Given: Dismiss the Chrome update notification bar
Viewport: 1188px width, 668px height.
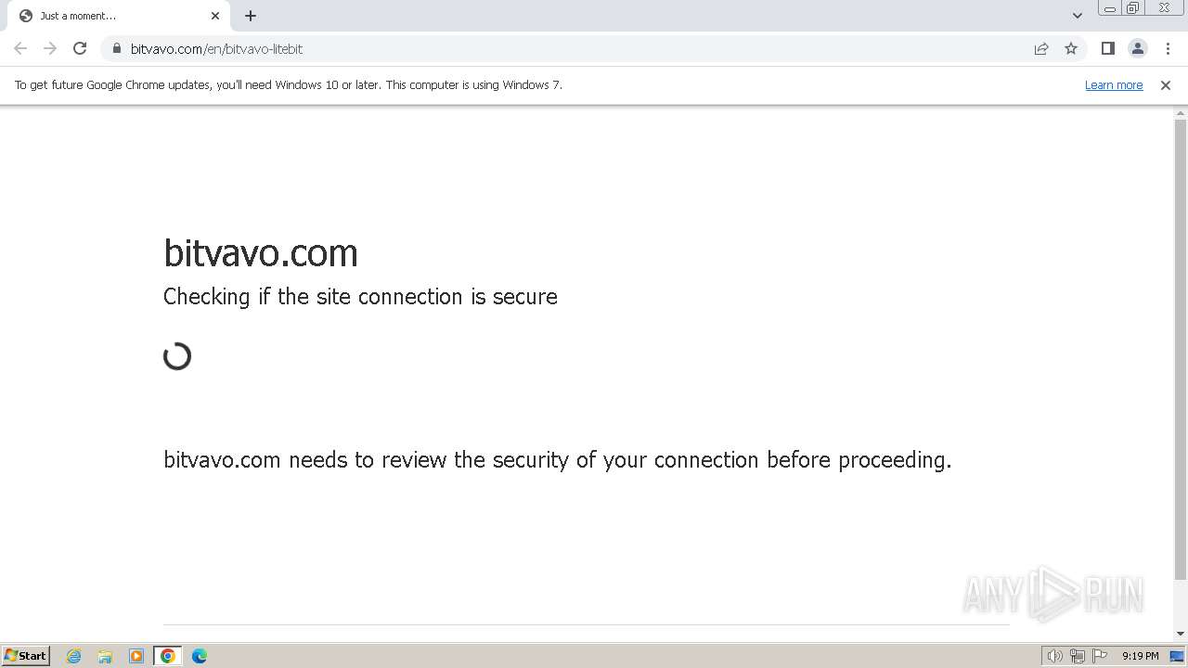Looking at the screenshot, I should [1166, 84].
